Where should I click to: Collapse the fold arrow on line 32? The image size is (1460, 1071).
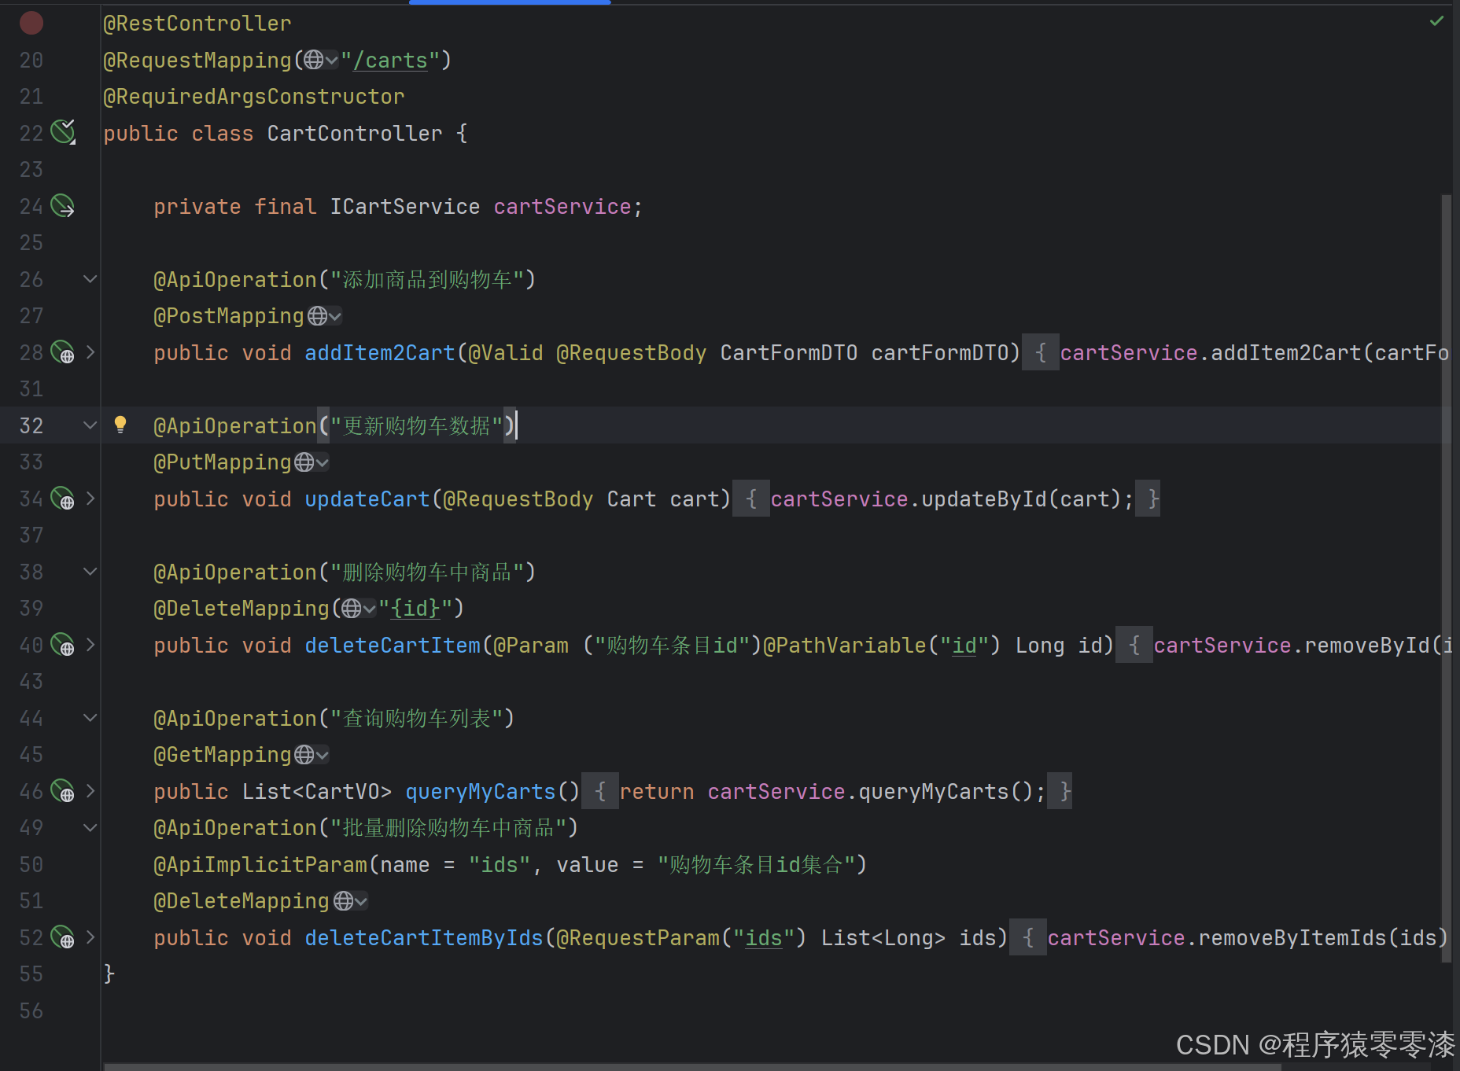[90, 425]
